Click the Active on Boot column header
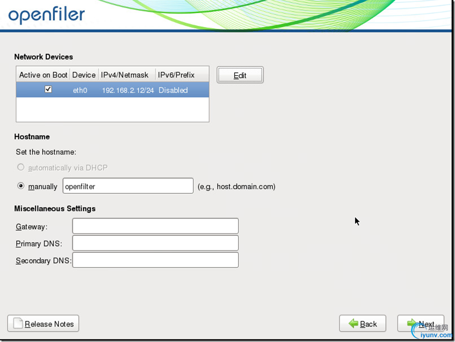455x342 pixels. coord(43,75)
